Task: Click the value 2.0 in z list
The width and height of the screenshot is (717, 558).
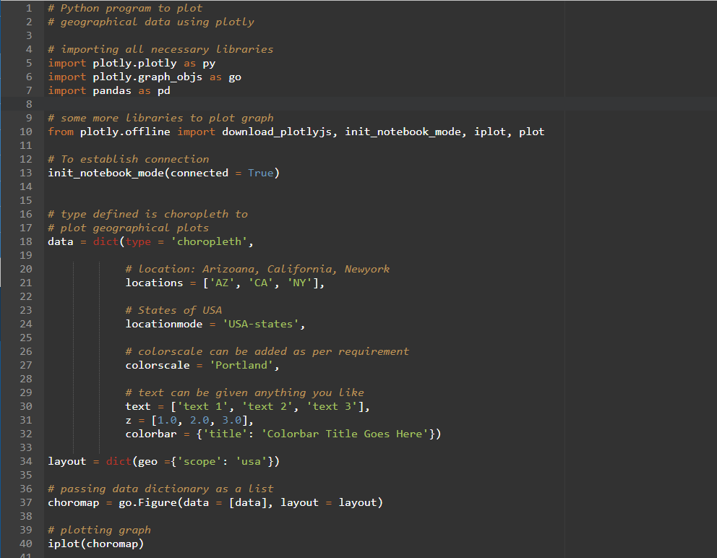Action: [x=199, y=420]
